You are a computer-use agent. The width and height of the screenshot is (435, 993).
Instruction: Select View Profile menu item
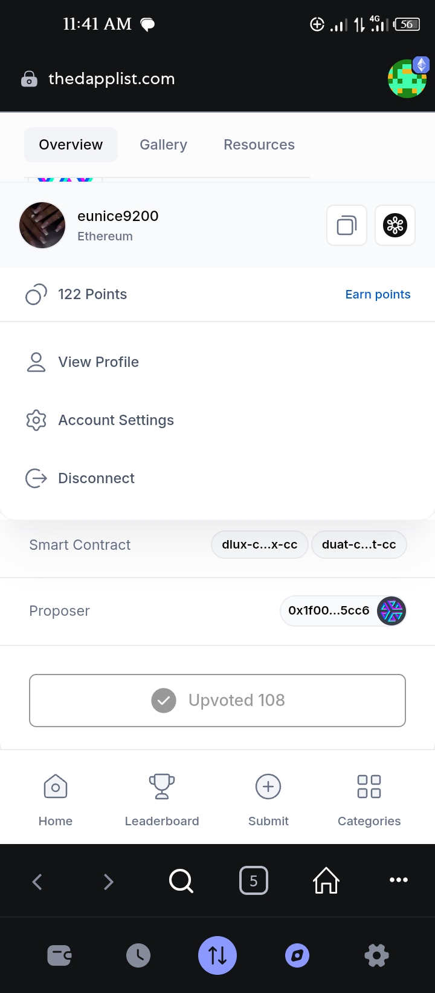pos(217,362)
